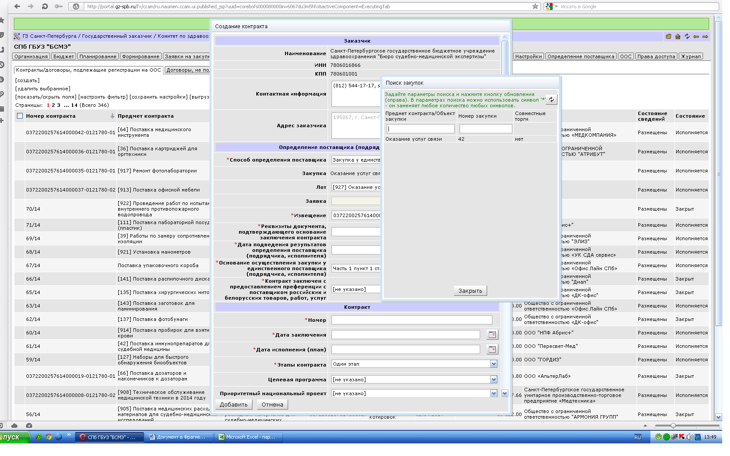
Task: Click Закрыть in Поиск закупок dialog
Action: coord(471,291)
